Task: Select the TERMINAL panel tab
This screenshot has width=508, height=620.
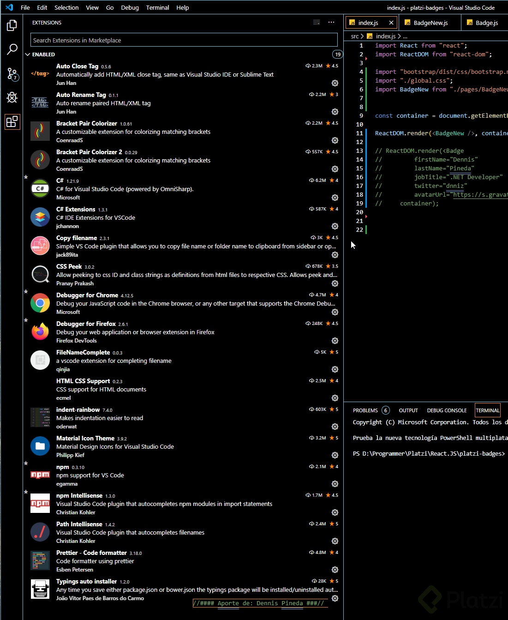Action: tap(488, 410)
